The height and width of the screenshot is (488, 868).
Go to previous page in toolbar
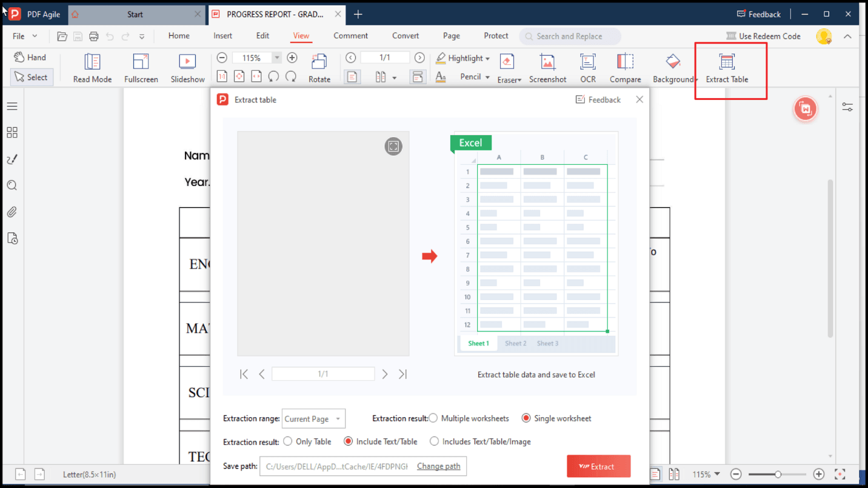350,58
